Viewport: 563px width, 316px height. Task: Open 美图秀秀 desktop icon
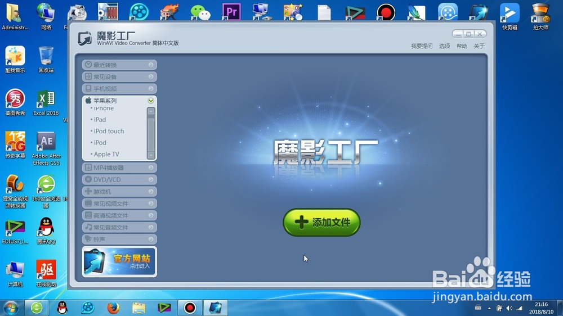coord(15,102)
